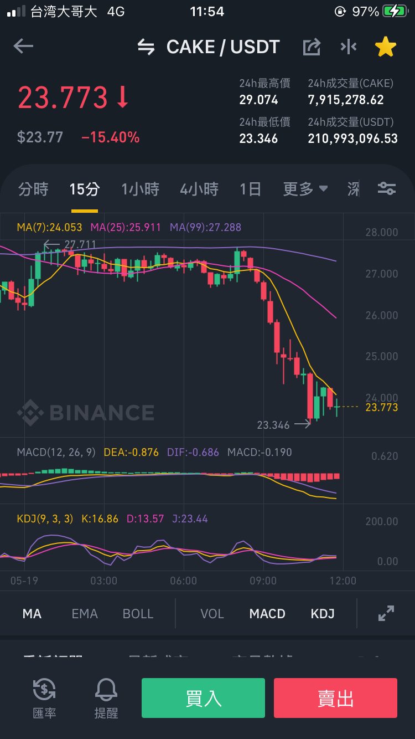Tap the back arrow icon

pyautogui.click(x=23, y=47)
